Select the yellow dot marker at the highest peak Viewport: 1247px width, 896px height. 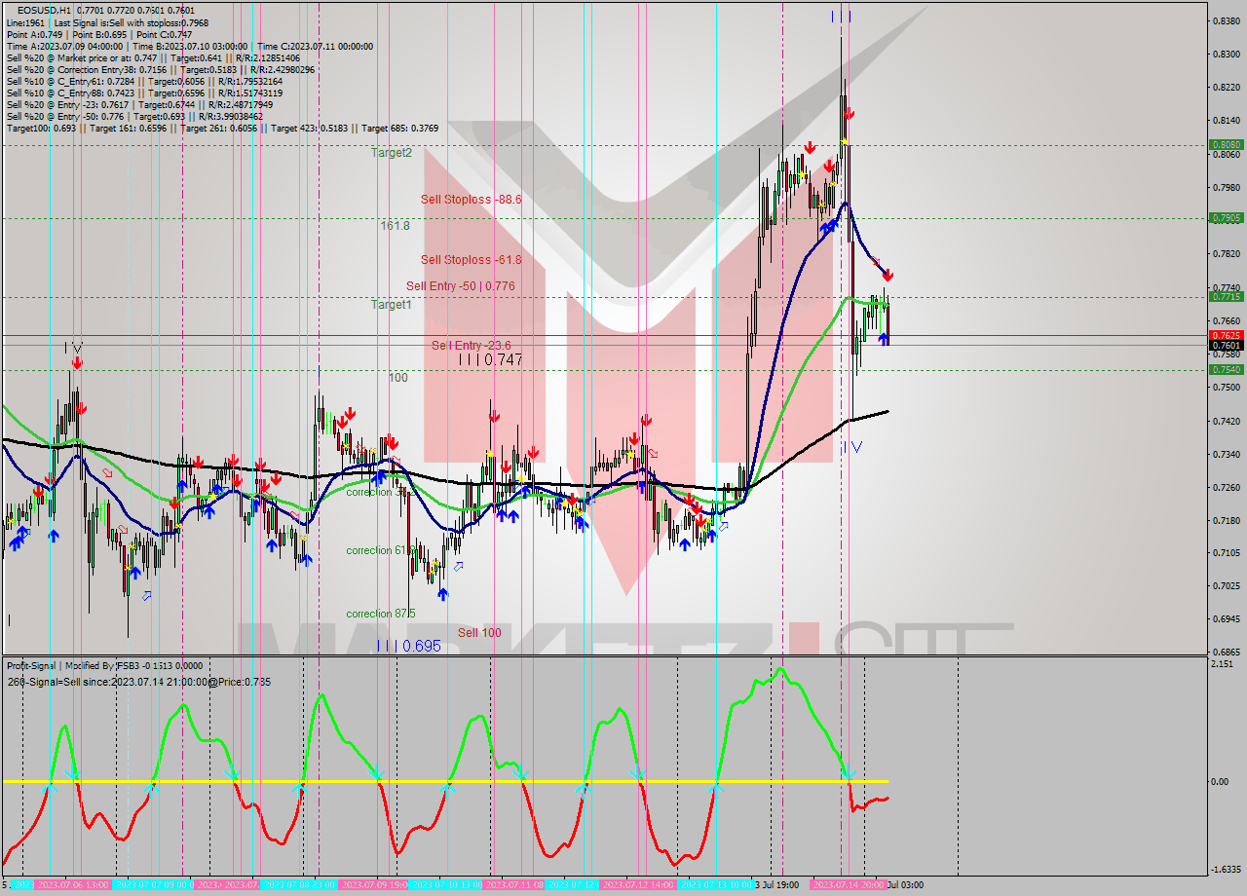843,140
